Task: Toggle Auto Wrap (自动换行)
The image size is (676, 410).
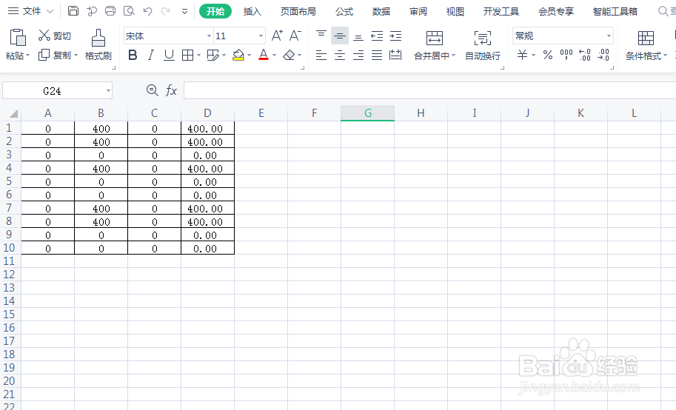Action: click(483, 45)
